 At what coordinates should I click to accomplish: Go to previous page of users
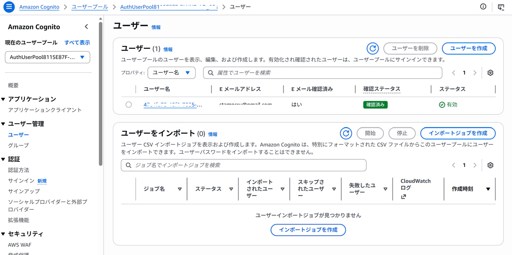pyautogui.click(x=454, y=73)
